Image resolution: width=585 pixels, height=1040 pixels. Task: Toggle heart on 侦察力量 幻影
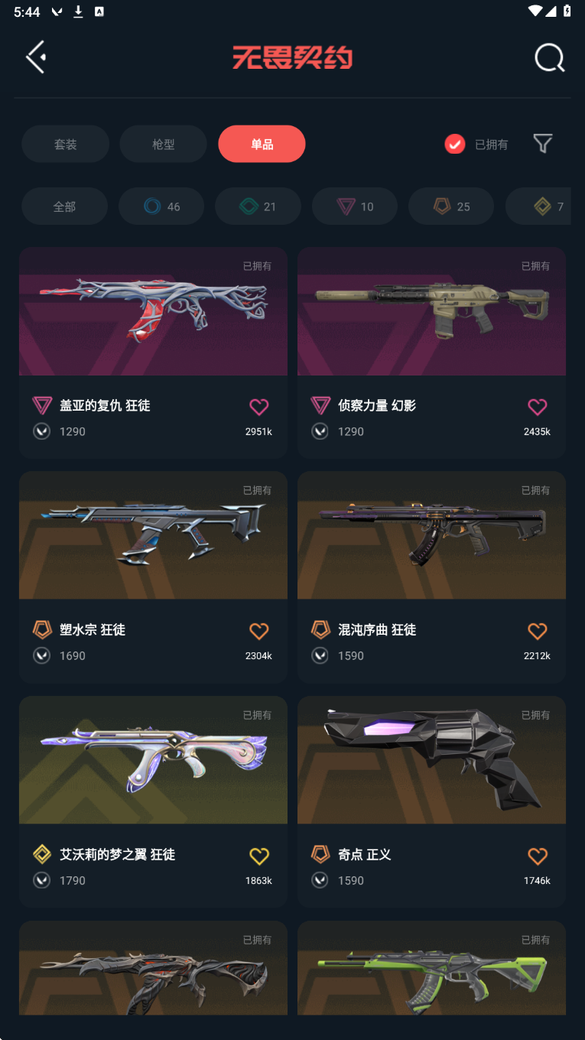(538, 407)
